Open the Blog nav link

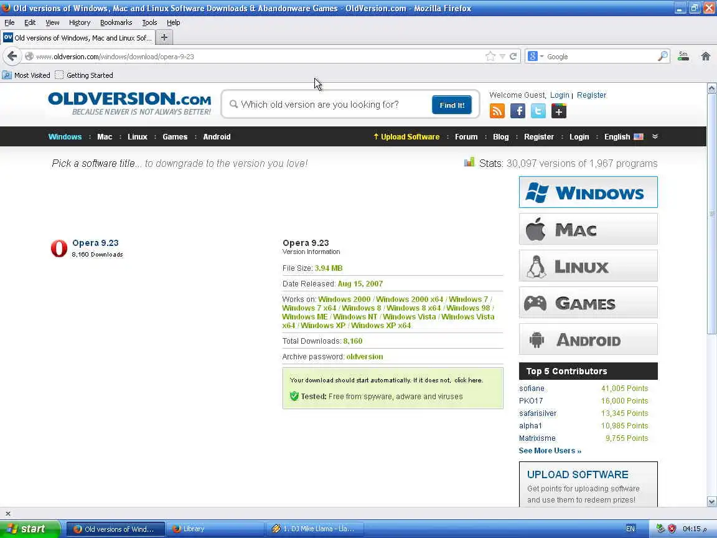point(500,136)
